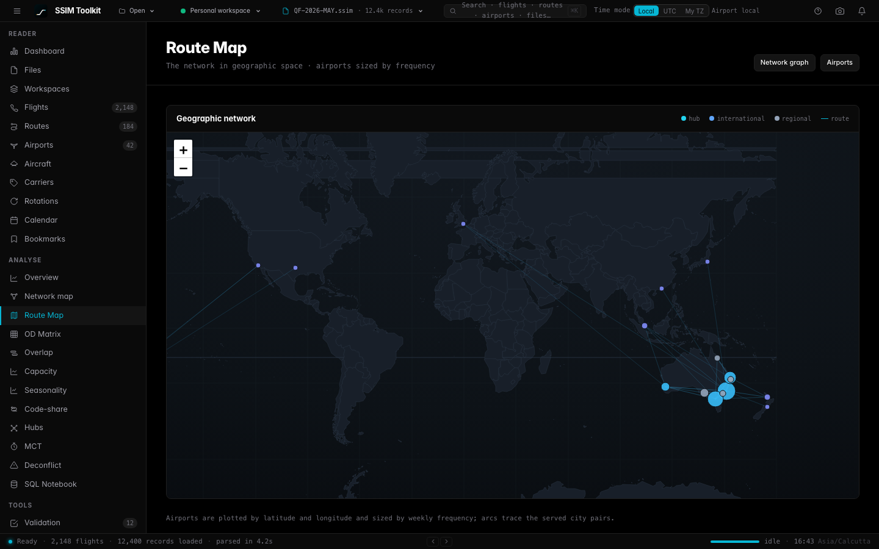Click the OD Matrix grid icon
The width and height of the screenshot is (879, 549).
tap(14, 334)
